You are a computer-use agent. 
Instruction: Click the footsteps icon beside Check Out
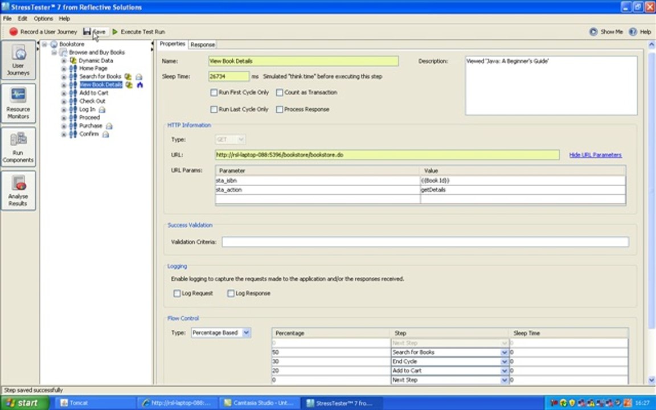click(73, 101)
